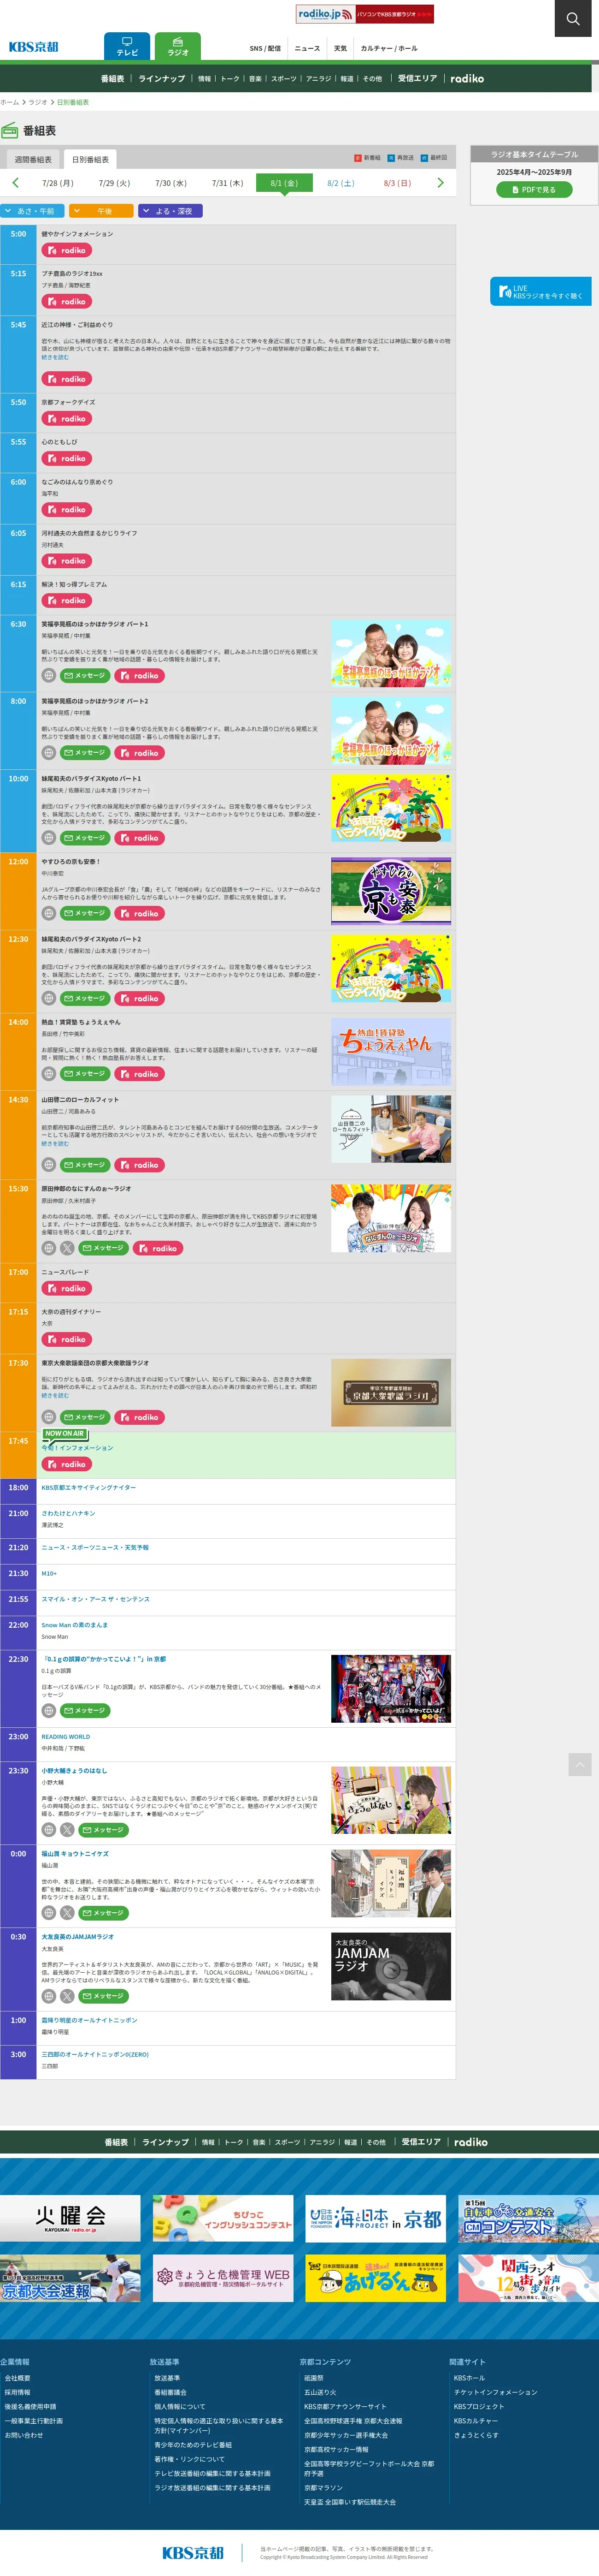Viewport: 599px width, 2576px height.
Task: Click ラジオ in the breadcrumb
Action: tap(38, 102)
